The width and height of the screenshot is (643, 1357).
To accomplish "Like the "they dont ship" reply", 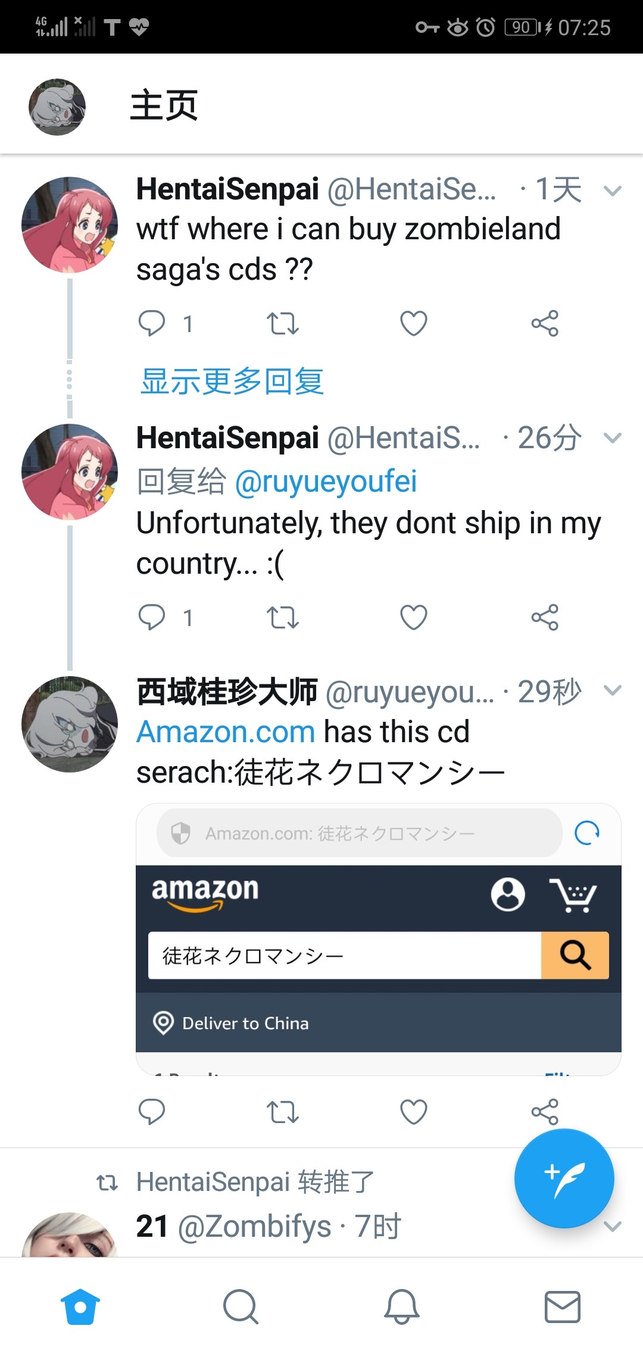I will click(414, 617).
